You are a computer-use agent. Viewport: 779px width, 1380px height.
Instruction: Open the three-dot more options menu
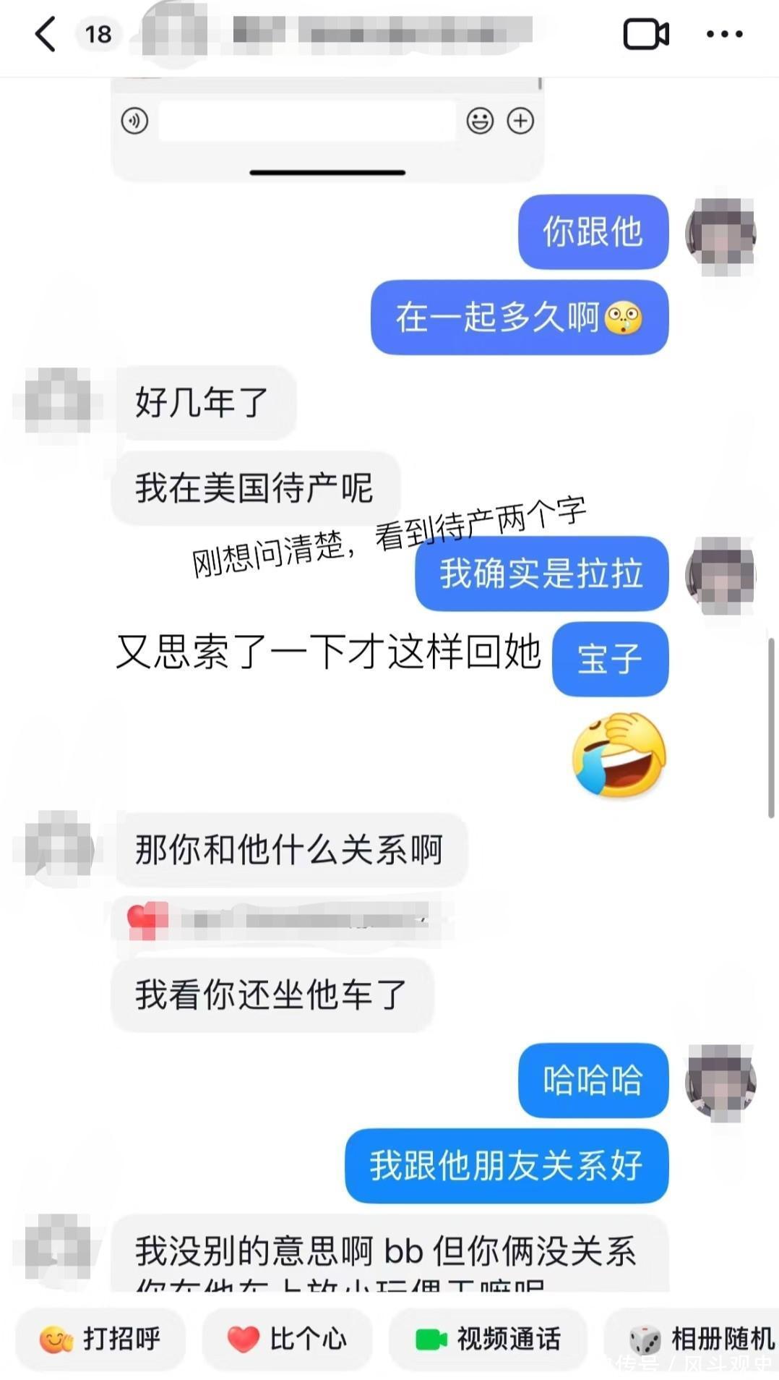724,34
